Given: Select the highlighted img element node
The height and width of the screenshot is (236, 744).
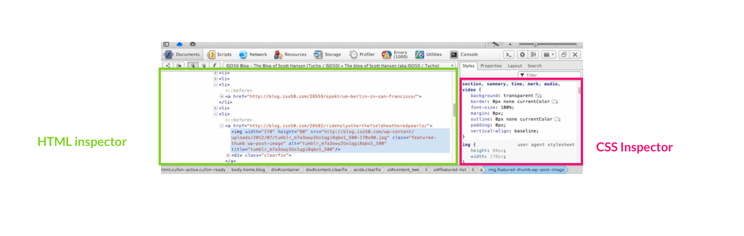Looking at the screenshot, I should pos(340,141).
